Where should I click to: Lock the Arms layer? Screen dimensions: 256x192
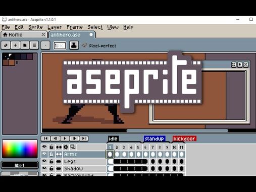click(52, 154)
